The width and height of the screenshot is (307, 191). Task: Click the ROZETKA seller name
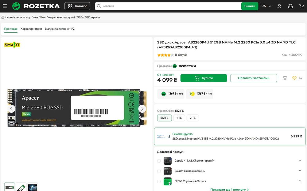click(x=187, y=66)
